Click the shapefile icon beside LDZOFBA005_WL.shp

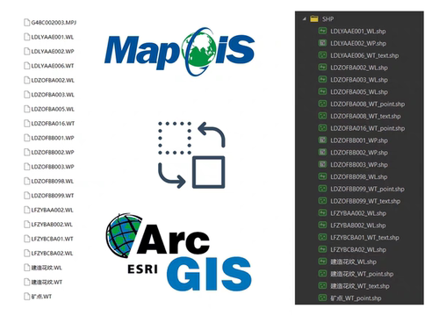point(322,91)
